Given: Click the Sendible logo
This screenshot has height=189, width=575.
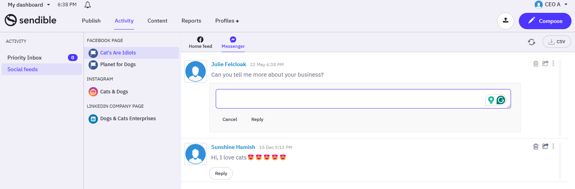Looking at the screenshot, I should coord(30,20).
